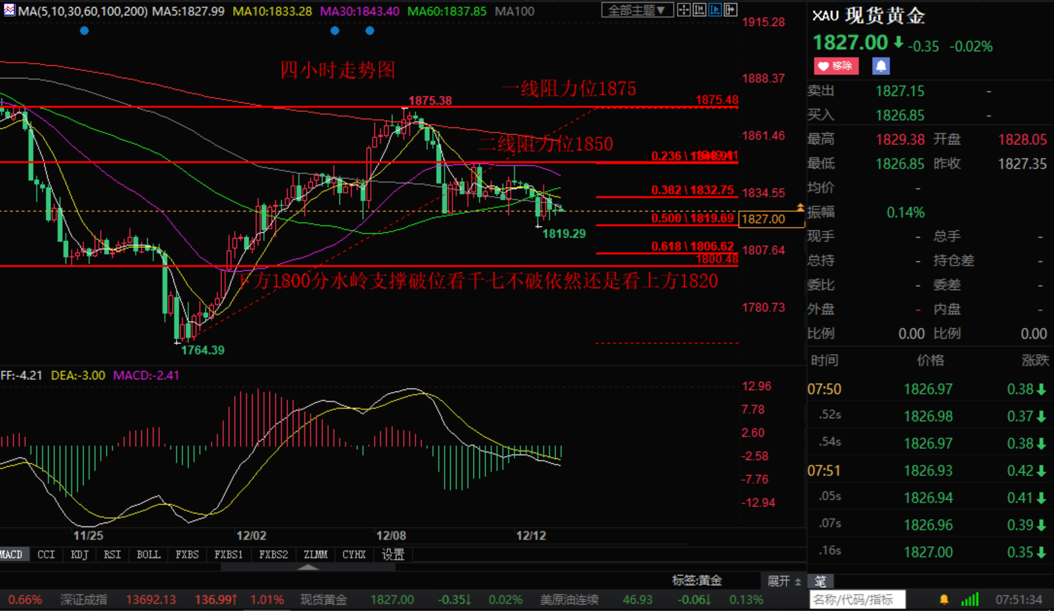Image resolution: width=1054 pixels, height=611 pixels.
Task: Open the FXBS2 indicator tab
Action: point(273,555)
